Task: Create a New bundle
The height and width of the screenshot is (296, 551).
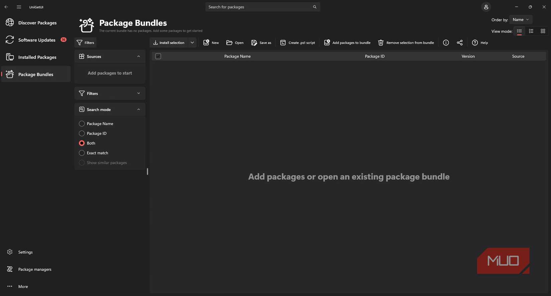Action: point(211,43)
